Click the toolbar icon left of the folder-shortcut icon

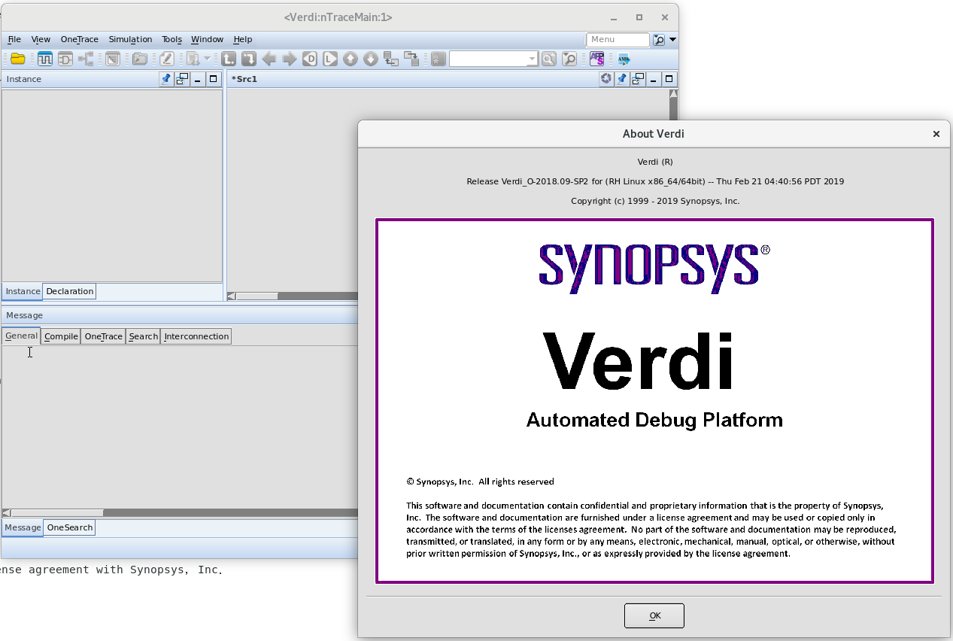113,59
